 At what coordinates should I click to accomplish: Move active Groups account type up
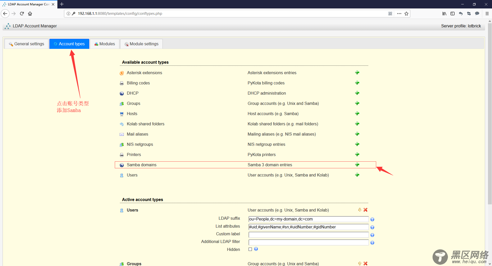(x=360, y=263)
